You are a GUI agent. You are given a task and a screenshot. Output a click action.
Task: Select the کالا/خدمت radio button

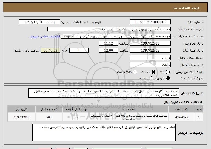135,72
